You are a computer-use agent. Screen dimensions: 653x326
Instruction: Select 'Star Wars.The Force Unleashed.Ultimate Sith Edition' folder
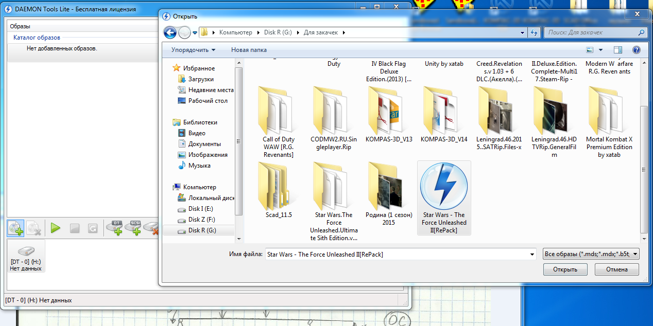pyautogui.click(x=334, y=201)
